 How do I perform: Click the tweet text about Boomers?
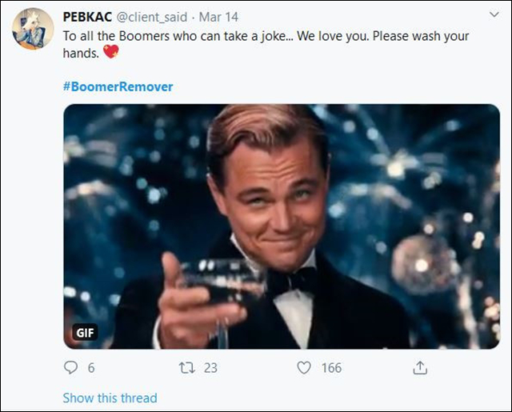(x=266, y=37)
